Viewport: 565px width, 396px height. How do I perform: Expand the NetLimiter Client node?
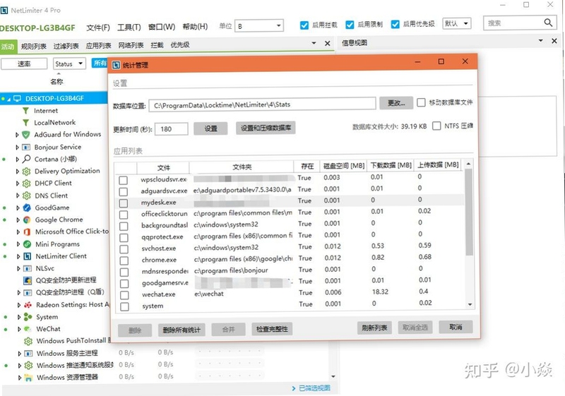click(18, 257)
